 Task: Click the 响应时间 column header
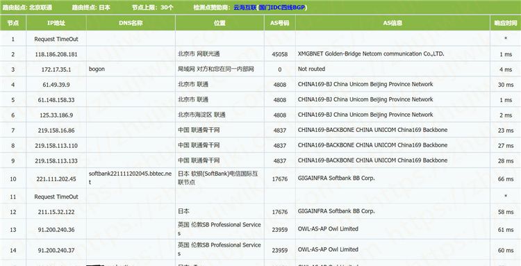(506, 23)
